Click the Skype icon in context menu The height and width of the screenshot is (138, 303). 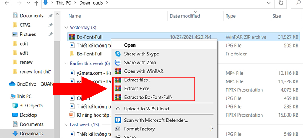pyautogui.click(x=118, y=54)
